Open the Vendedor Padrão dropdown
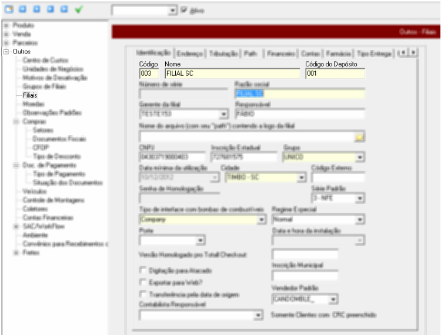Viewport: 441px width, 335px height. pyautogui.click(x=333, y=299)
